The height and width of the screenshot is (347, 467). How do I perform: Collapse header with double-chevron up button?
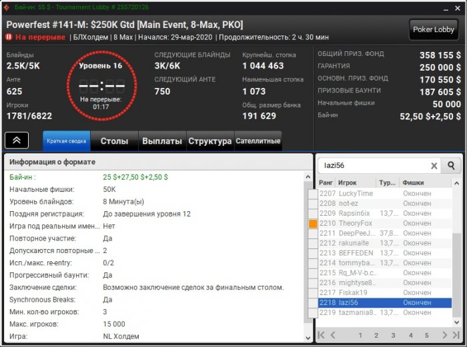point(17,141)
